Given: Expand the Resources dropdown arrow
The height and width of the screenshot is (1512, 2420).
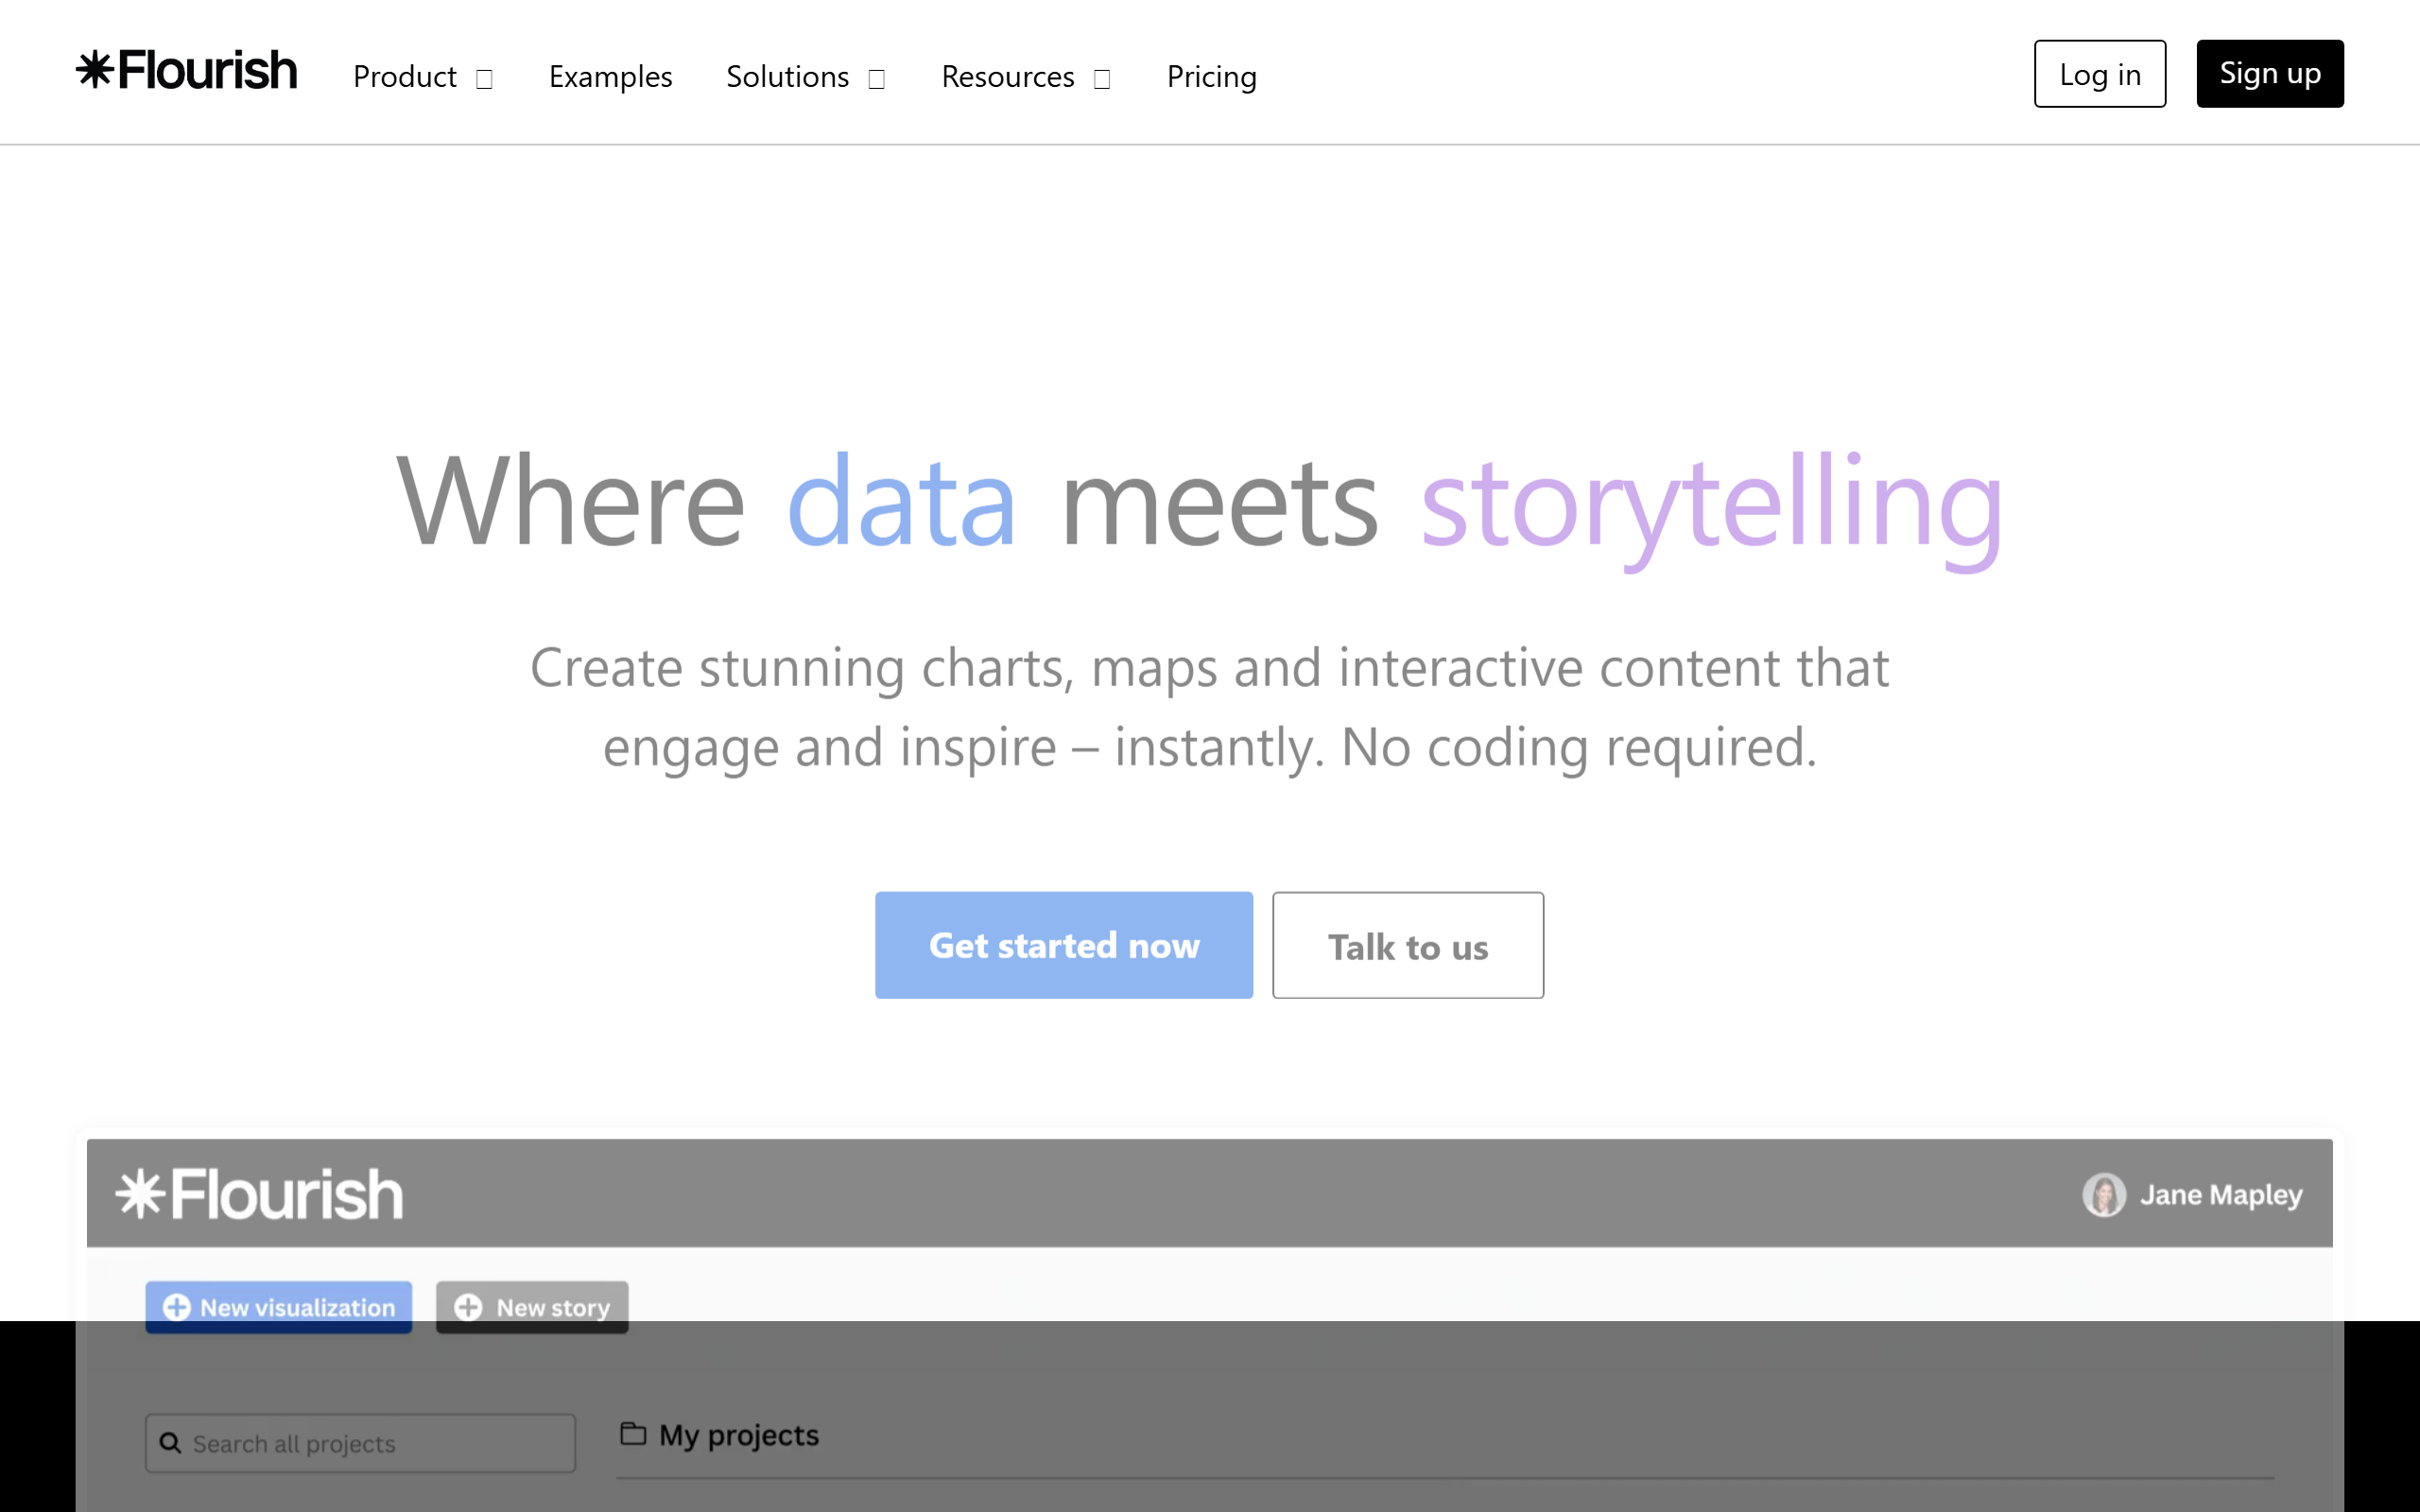Looking at the screenshot, I should 1102,79.
